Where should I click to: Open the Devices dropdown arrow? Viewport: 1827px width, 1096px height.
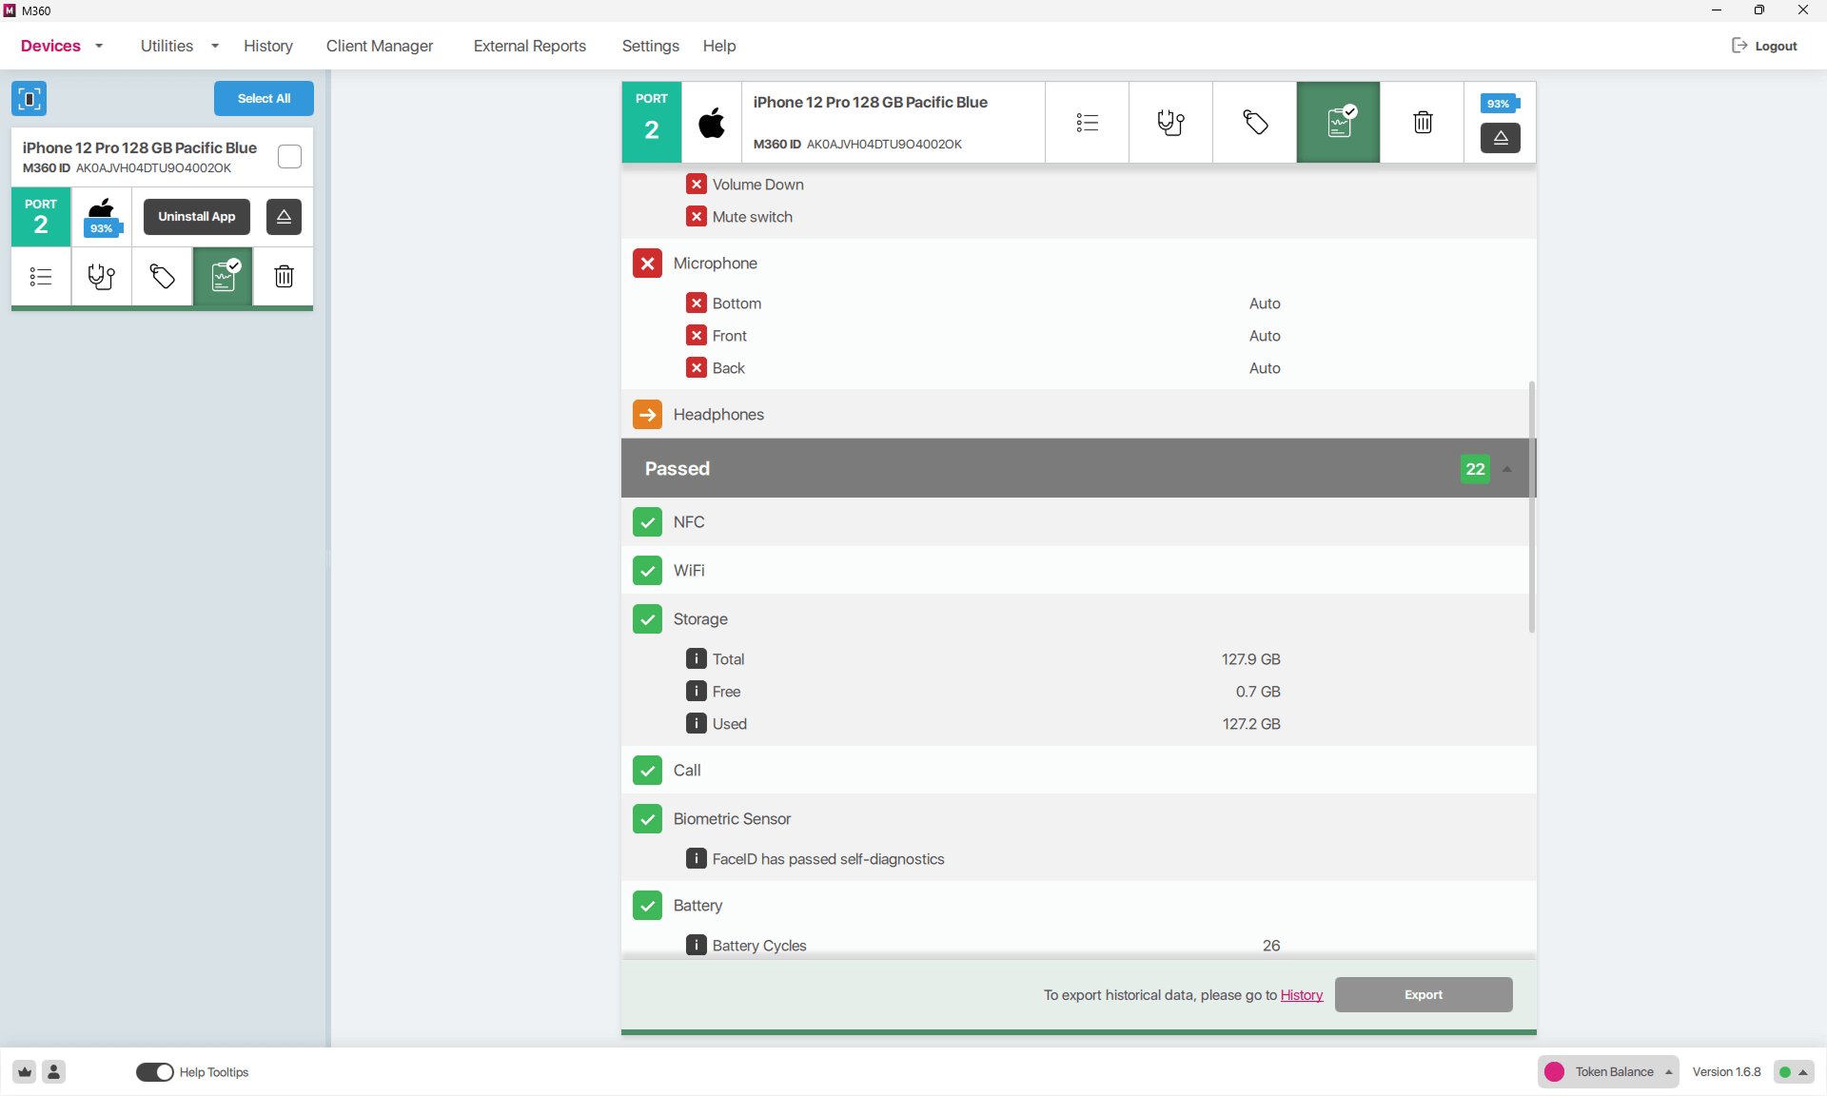(99, 46)
